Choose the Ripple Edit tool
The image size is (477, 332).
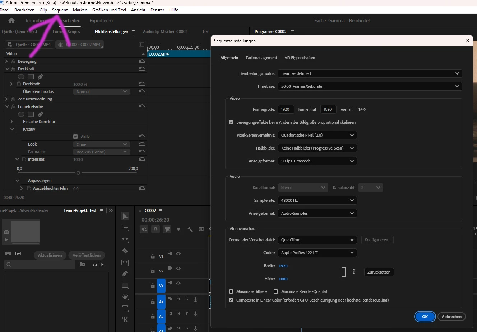(x=125, y=239)
